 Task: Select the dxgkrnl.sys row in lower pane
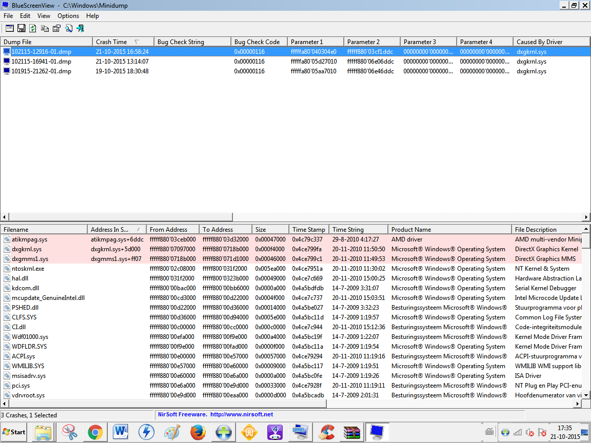291,249
